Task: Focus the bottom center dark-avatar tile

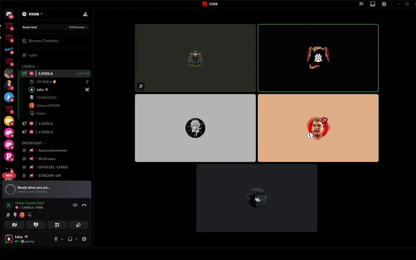Action: coord(257,198)
